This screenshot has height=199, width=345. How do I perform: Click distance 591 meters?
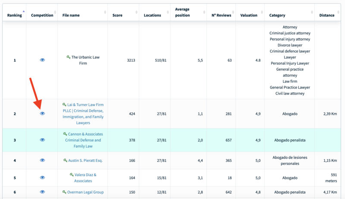[x=331, y=178]
